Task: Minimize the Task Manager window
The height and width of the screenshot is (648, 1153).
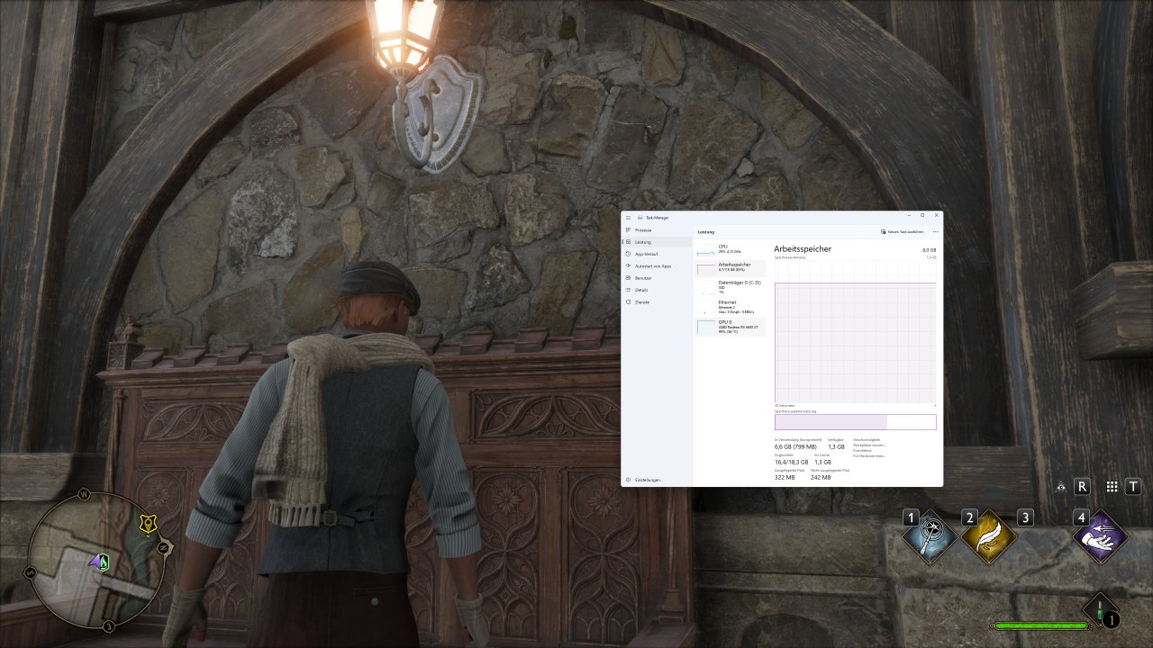Action: 909,215
